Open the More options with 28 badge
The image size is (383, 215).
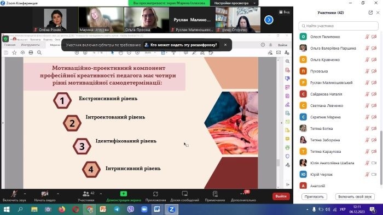(243, 196)
